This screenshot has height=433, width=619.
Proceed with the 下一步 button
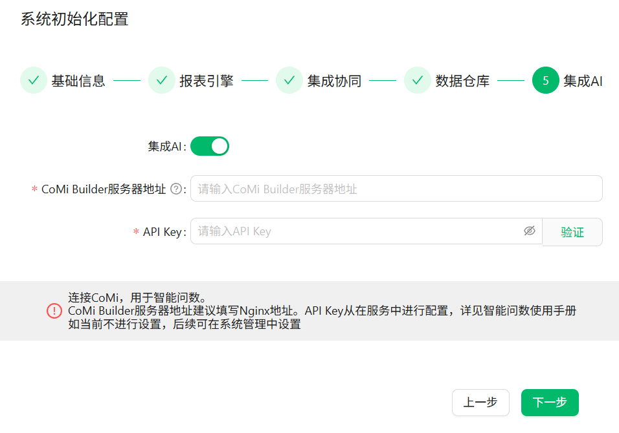[x=549, y=402]
